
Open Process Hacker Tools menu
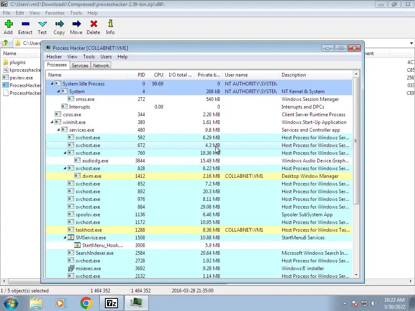coord(89,57)
